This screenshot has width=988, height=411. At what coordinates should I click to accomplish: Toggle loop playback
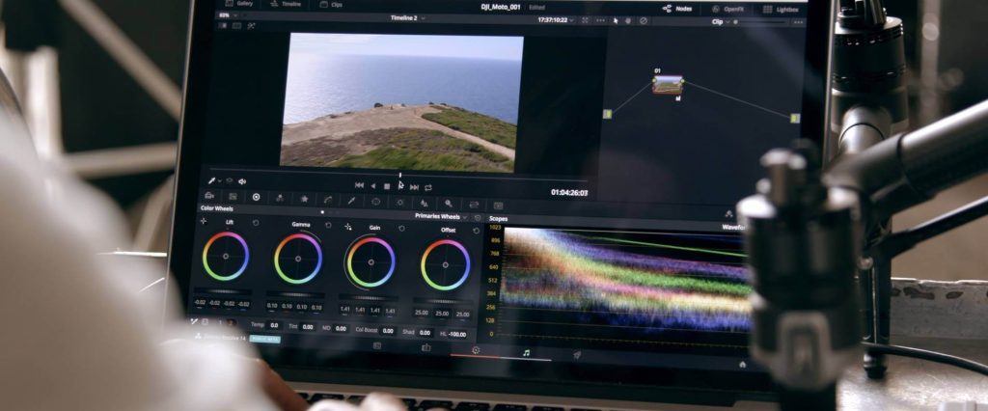click(x=428, y=187)
